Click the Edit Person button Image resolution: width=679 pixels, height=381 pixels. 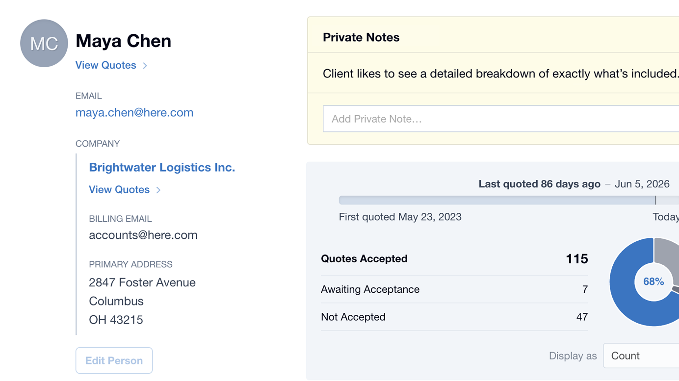[x=114, y=360]
